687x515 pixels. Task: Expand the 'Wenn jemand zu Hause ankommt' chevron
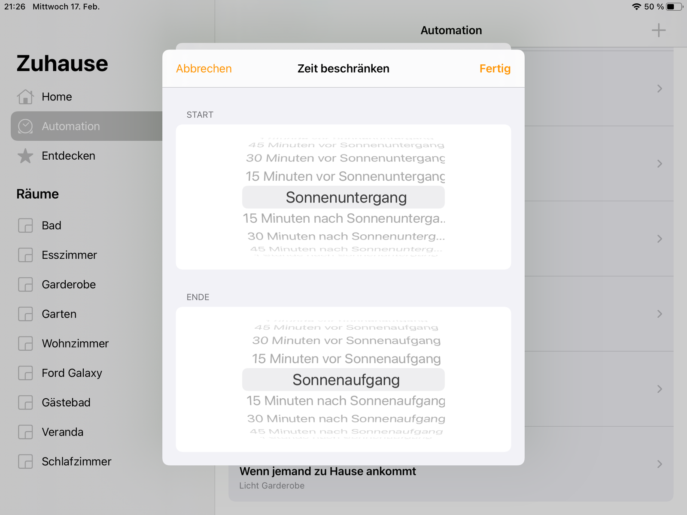coord(660,464)
